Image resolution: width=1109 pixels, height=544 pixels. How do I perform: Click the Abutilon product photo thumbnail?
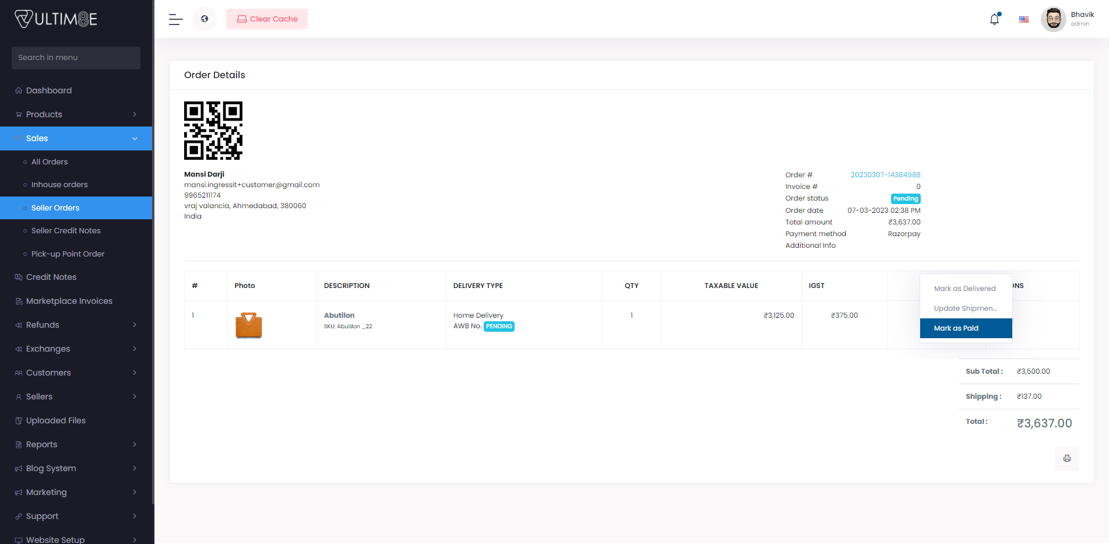249,325
